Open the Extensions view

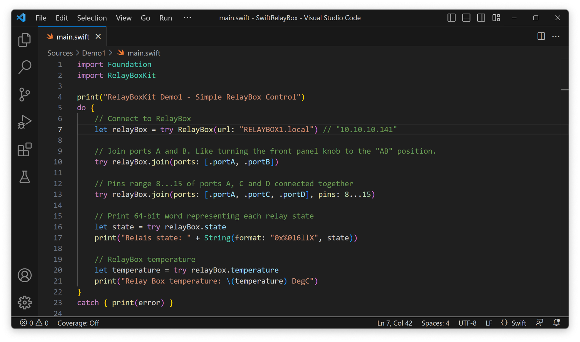click(24, 149)
